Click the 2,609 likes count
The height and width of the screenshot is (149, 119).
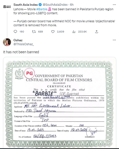point(60,32)
